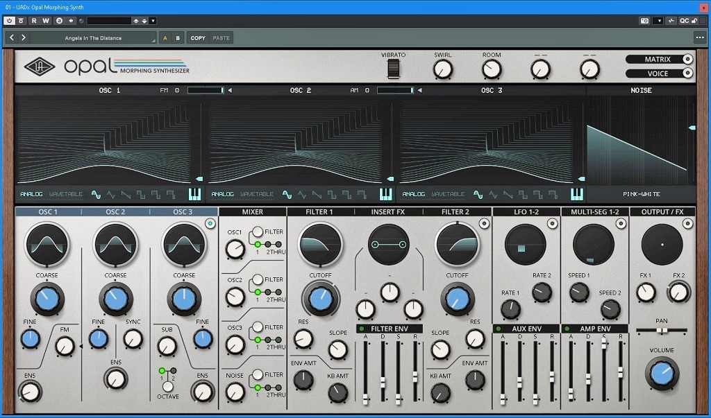Select preset slot A
This screenshot has width=711, height=418.
(165, 38)
